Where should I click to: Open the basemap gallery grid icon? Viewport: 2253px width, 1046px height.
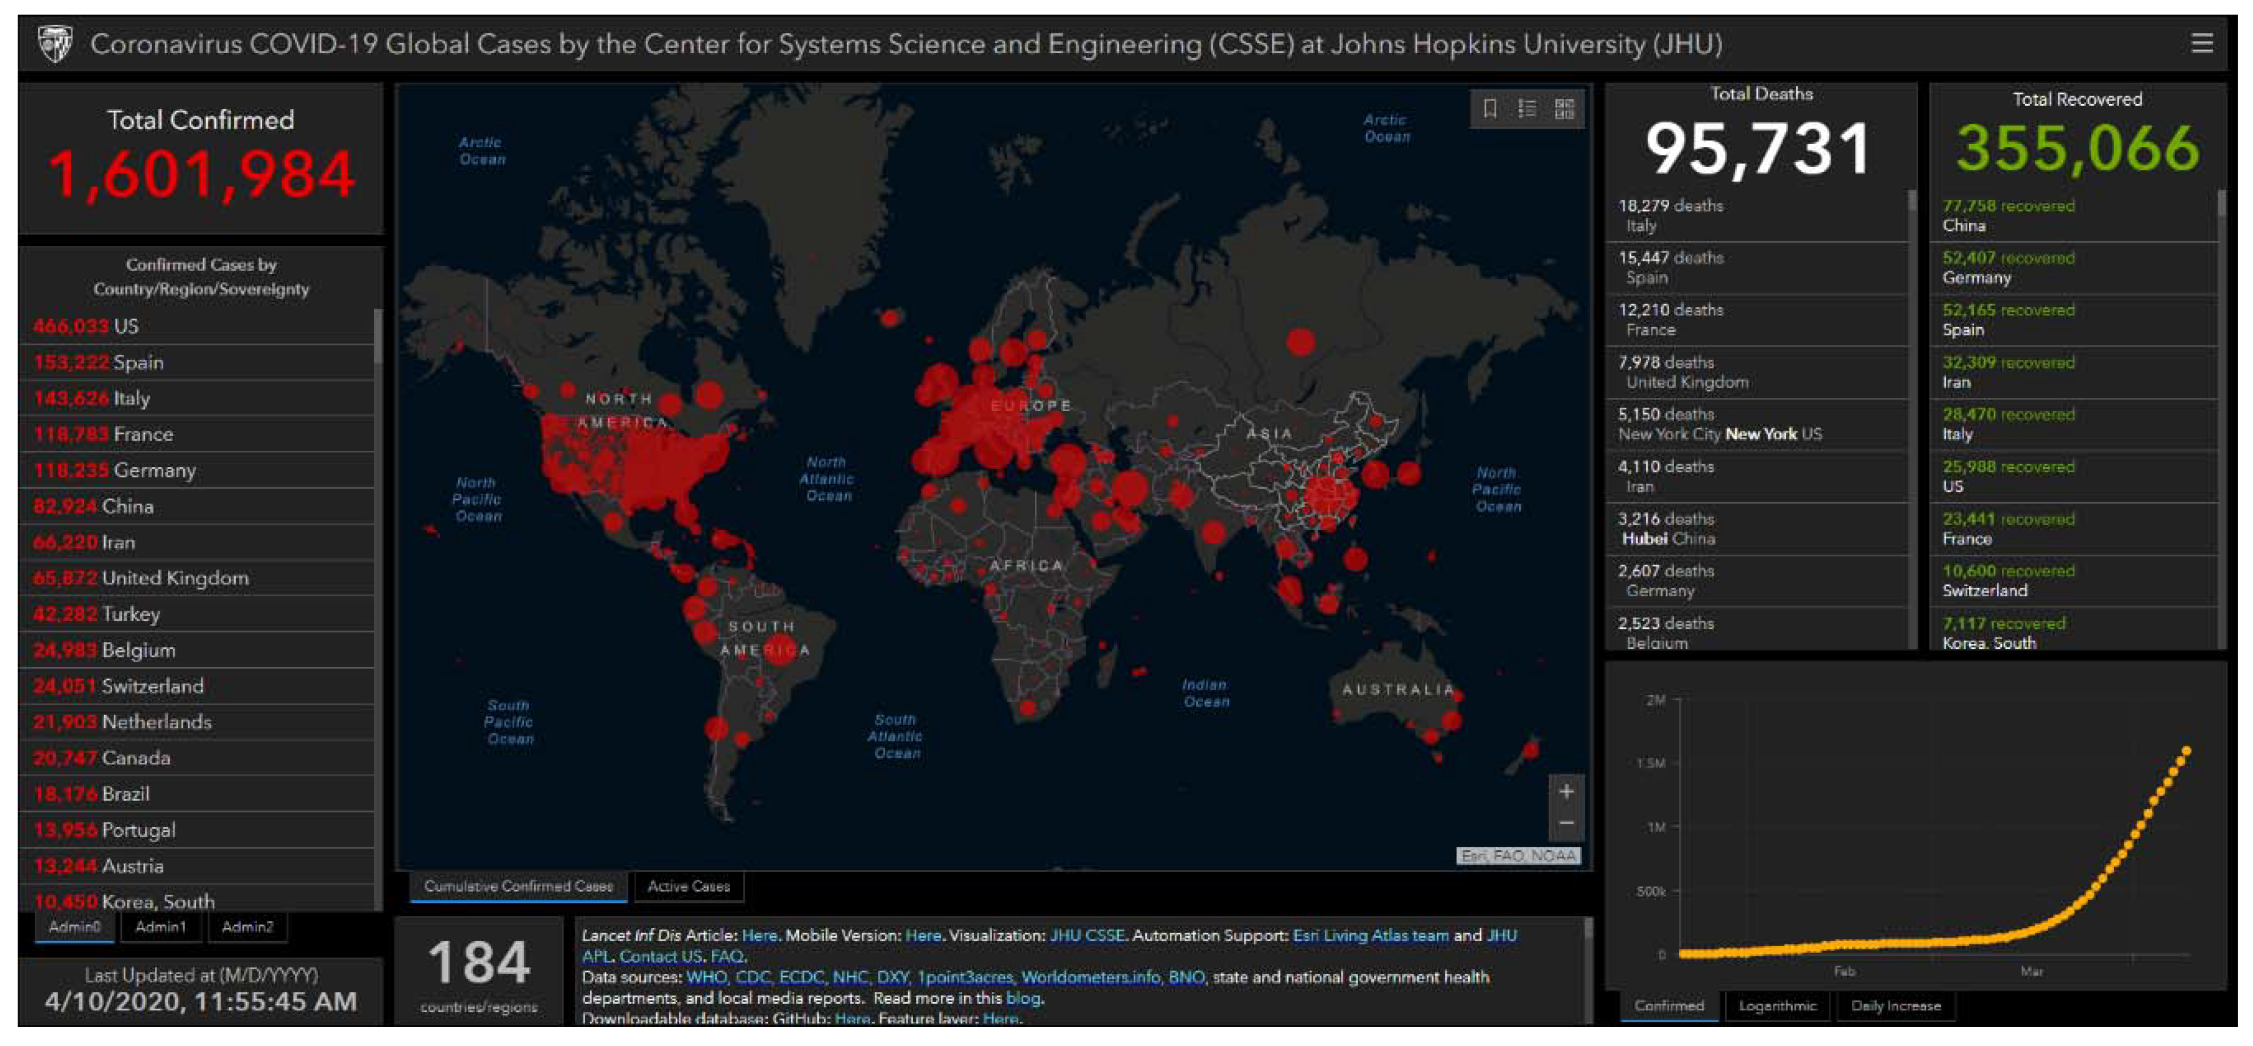[1565, 108]
